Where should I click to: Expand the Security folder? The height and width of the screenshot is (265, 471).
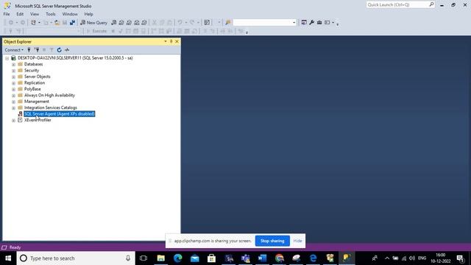(x=13, y=71)
